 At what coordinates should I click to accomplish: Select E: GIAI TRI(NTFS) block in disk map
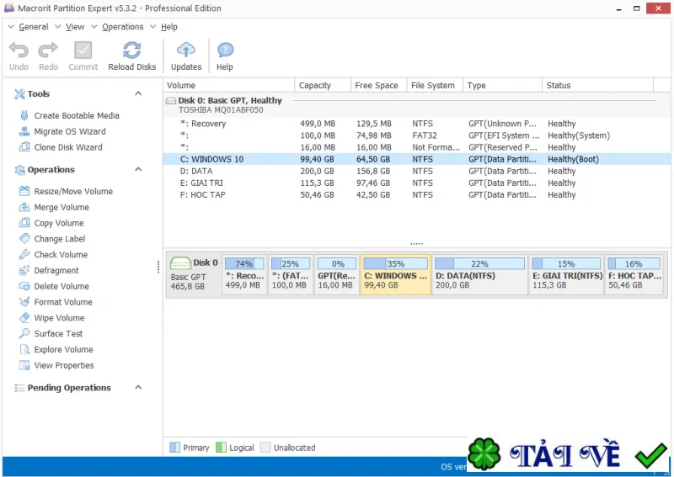click(x=566, y=274)
